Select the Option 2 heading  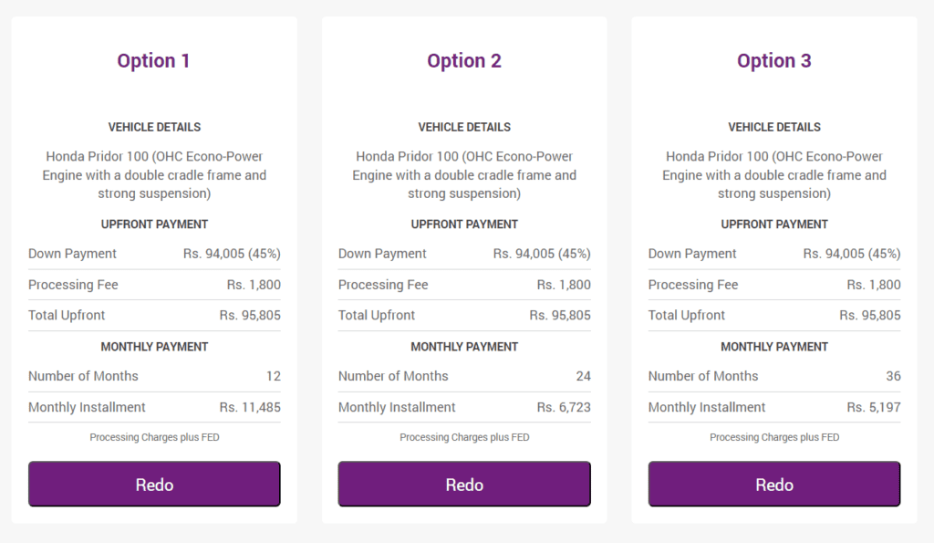click(464, 61)
